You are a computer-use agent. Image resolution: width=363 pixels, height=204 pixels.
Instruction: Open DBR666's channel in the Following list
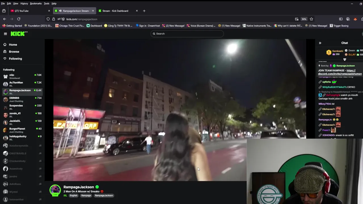pos(22,99)
